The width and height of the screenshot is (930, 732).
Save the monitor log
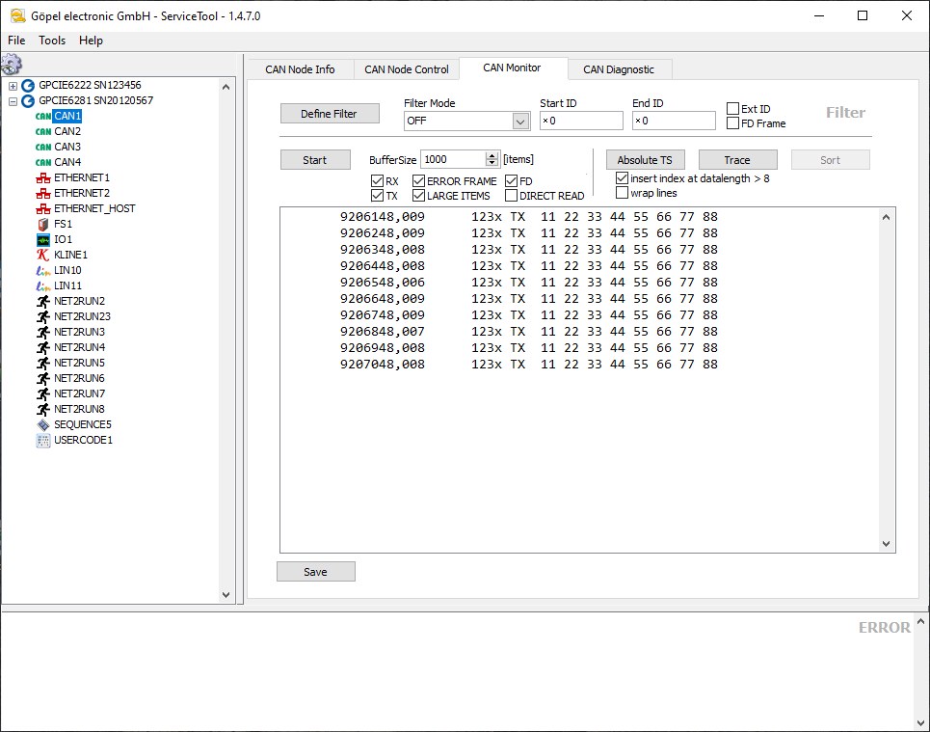[x=315, y=572]
